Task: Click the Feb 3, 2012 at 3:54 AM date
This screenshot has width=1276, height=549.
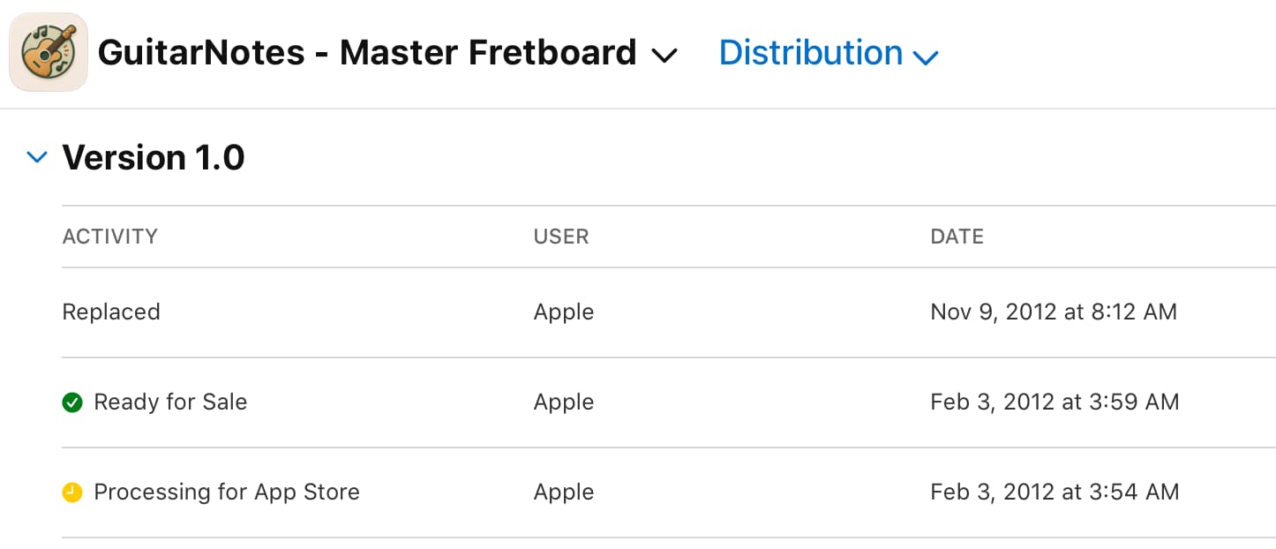Action: [x=1055, y=493]
